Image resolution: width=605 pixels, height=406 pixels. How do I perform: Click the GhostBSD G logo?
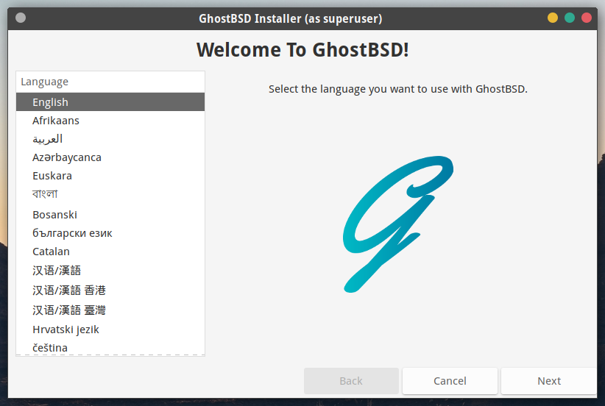[x=397, y=224]
